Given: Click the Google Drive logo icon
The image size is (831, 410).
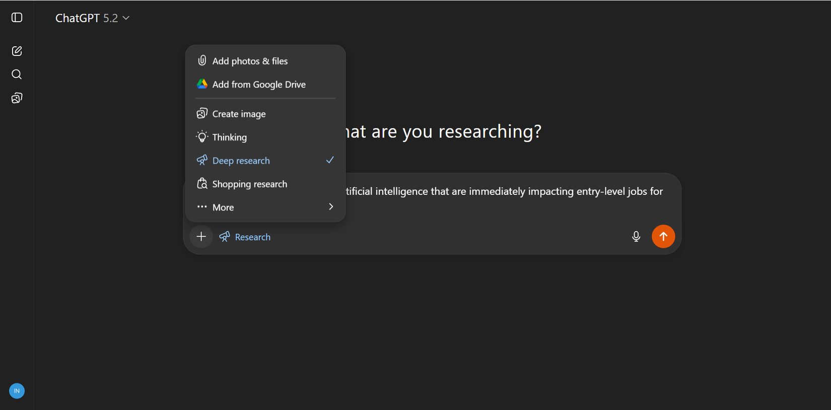Looking at the screenshot, I should point(202,84).
